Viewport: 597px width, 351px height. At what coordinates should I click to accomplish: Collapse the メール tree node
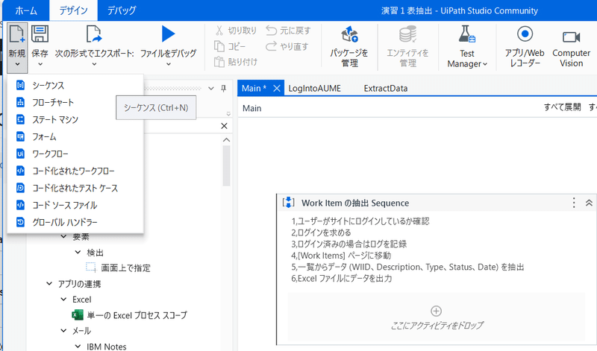click(63, 331)
